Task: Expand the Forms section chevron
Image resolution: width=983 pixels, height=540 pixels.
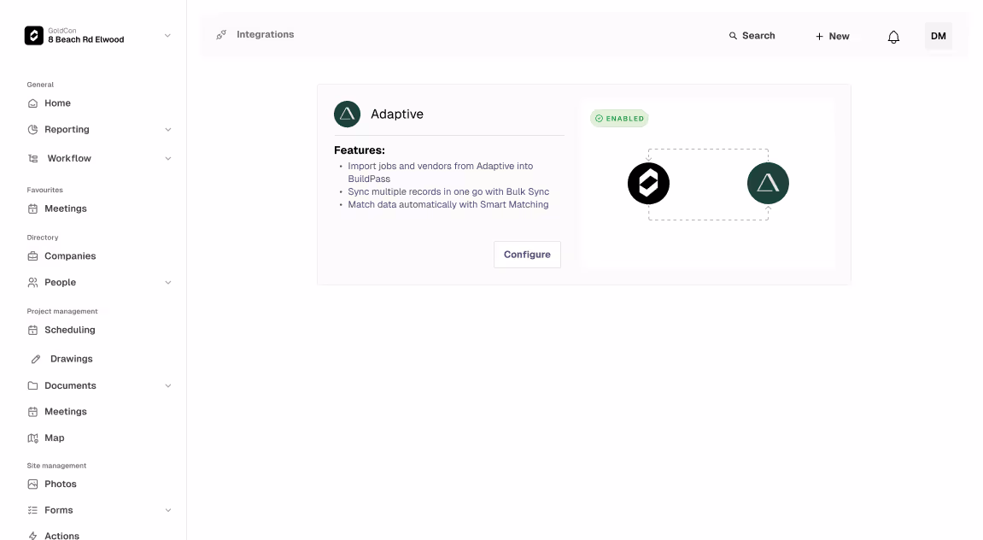Action: click(x=168, y=511)
